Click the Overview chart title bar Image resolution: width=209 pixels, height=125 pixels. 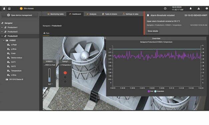click(x=156, y=39)
